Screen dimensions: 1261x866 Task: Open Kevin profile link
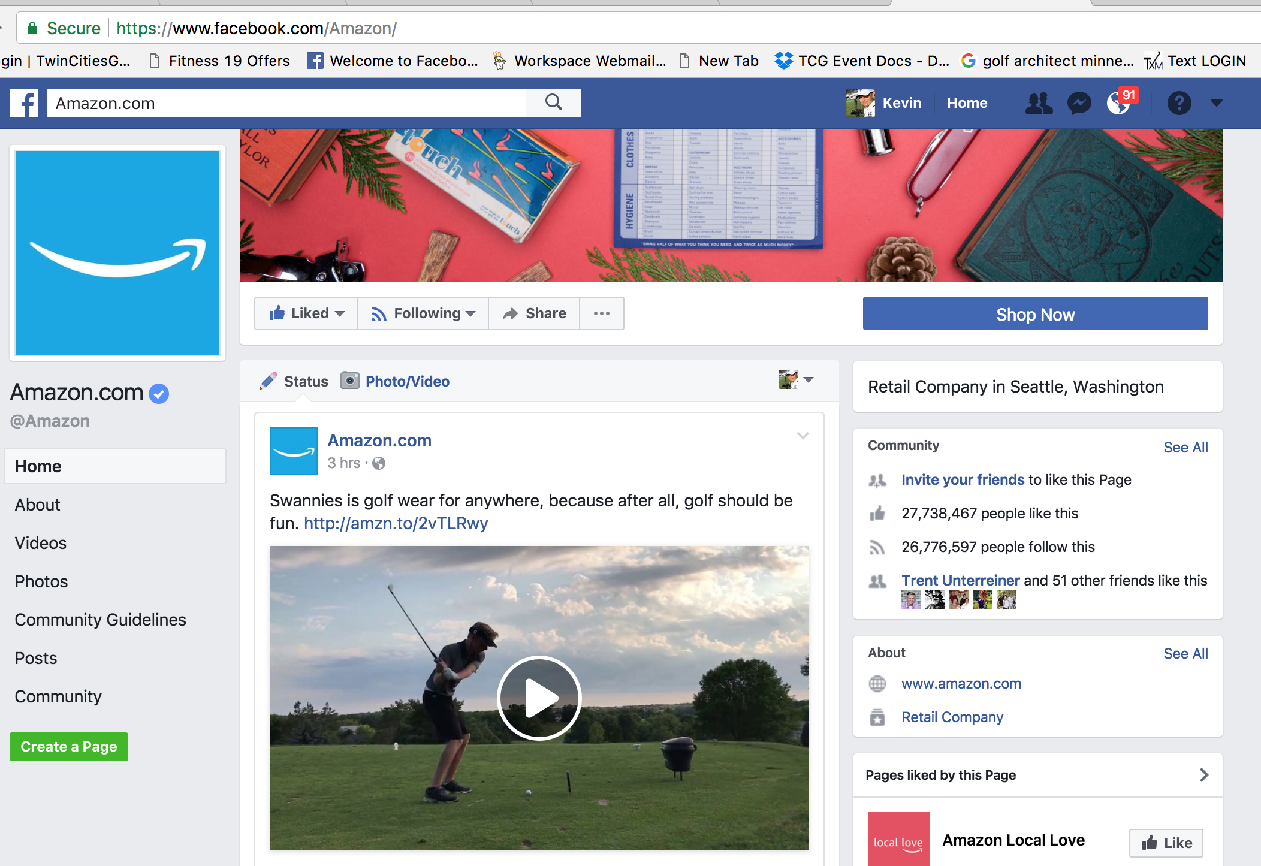click(x=901, y=103)
